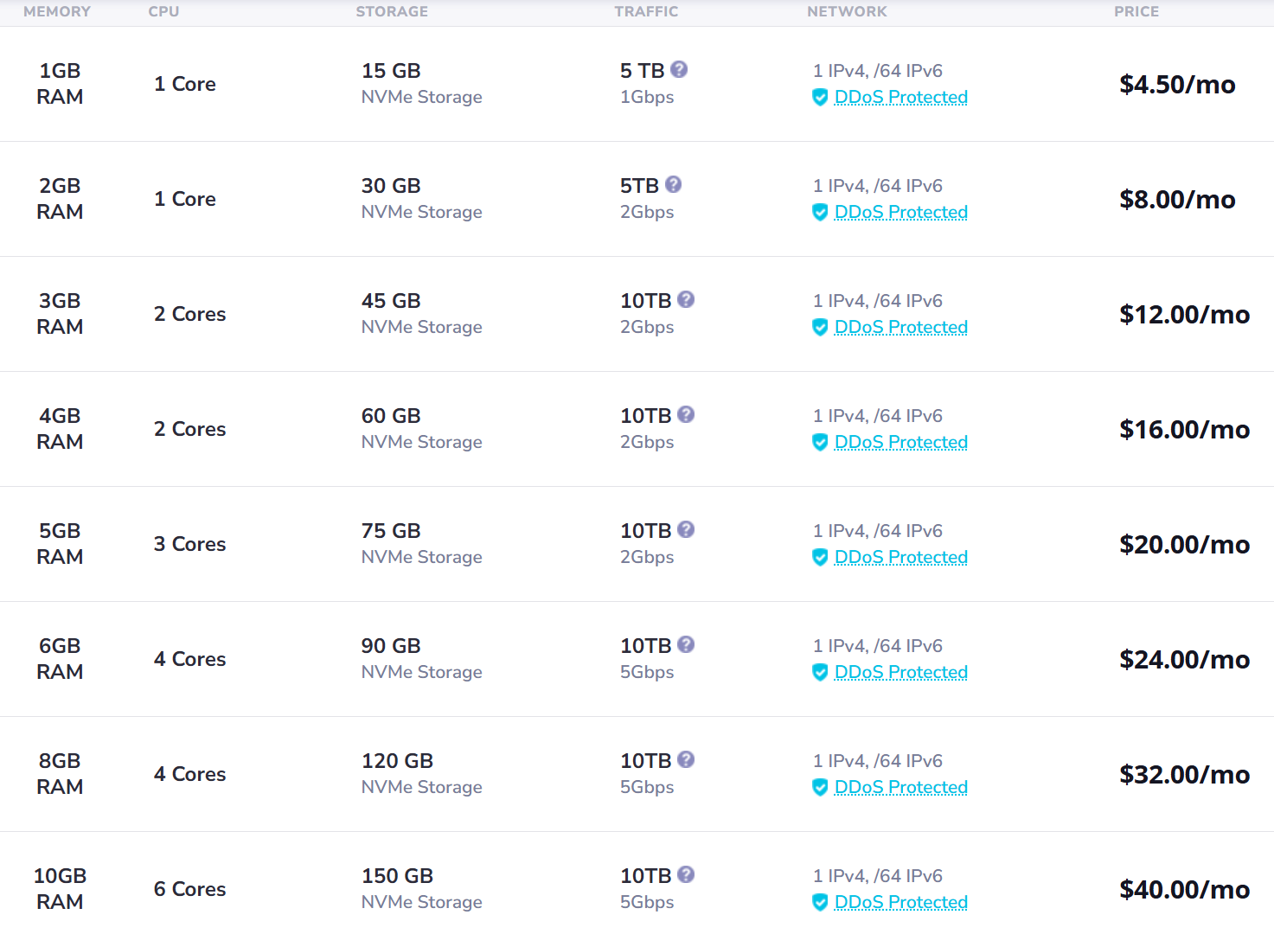This screenshot has width=1274, height=934.
Task: Click the PRICE column header
Action: coord(1136,11)
